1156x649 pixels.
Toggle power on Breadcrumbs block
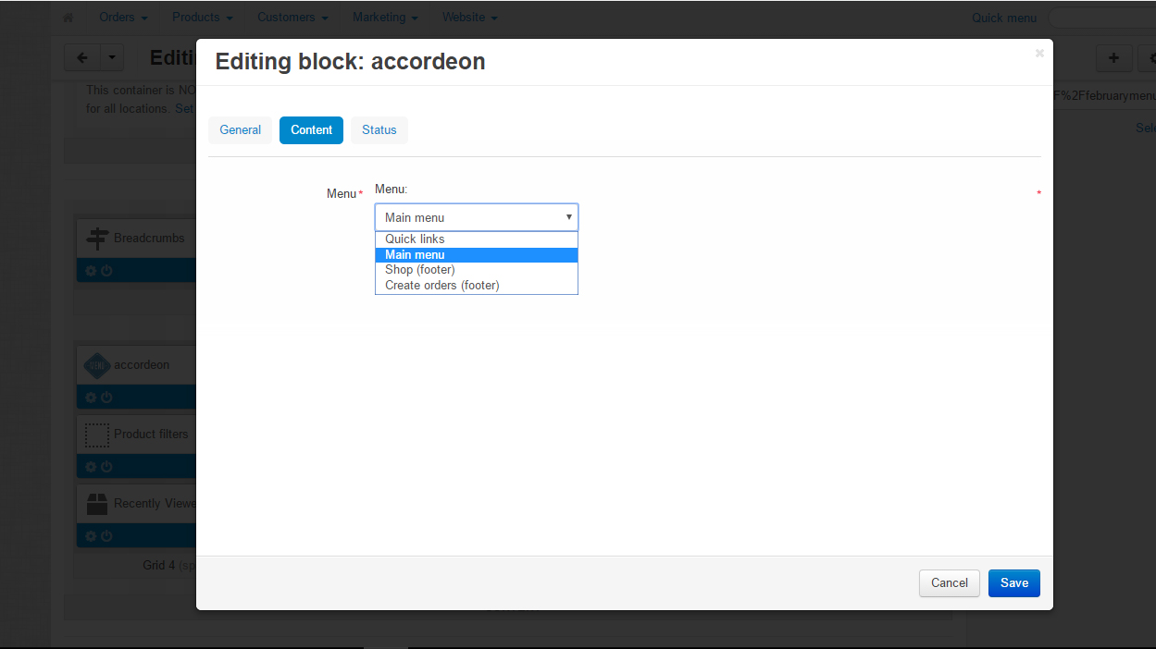(106, 271)
